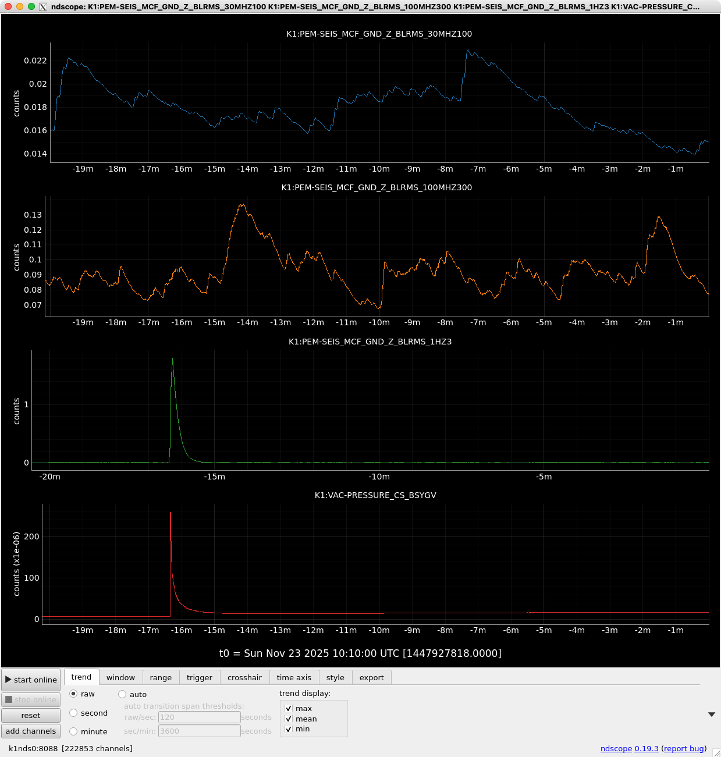Choose the second trend radio option
721x757 pixels.
73,713
